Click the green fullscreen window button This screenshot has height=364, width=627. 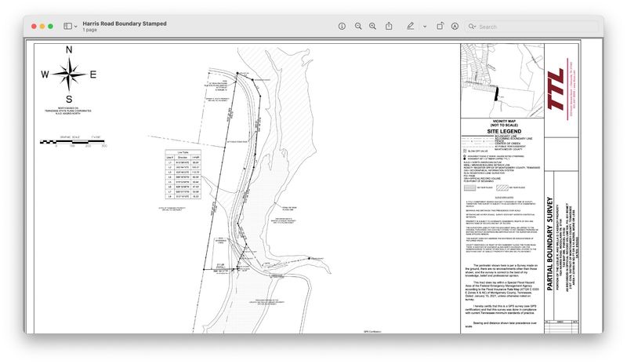coord(51,26)
